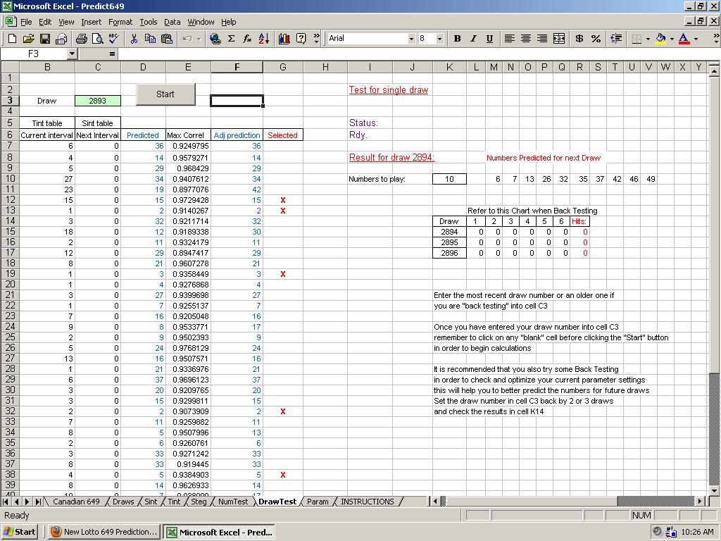The height and width of the screenshot is (541, 721).
Task: Open the Chart Wizard icon
Action: click(x=284, y=39)
